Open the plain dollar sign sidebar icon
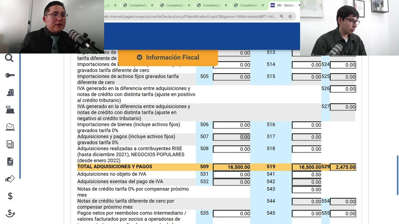The image size is (399, 224). click(x=10, y=196)
